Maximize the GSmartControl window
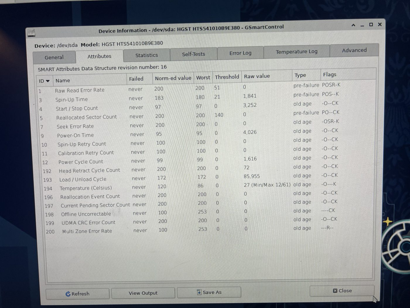The width and height of the screenshot is (410, 308). 371,25
